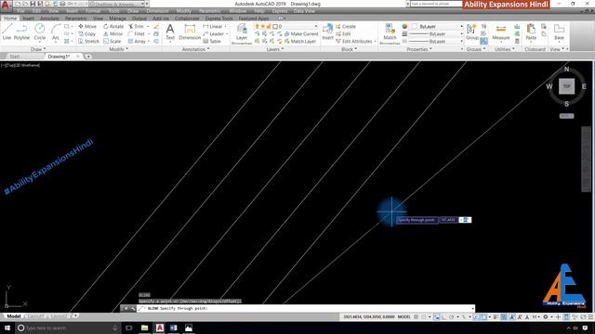Expand the Modify panel

[119, 49]
